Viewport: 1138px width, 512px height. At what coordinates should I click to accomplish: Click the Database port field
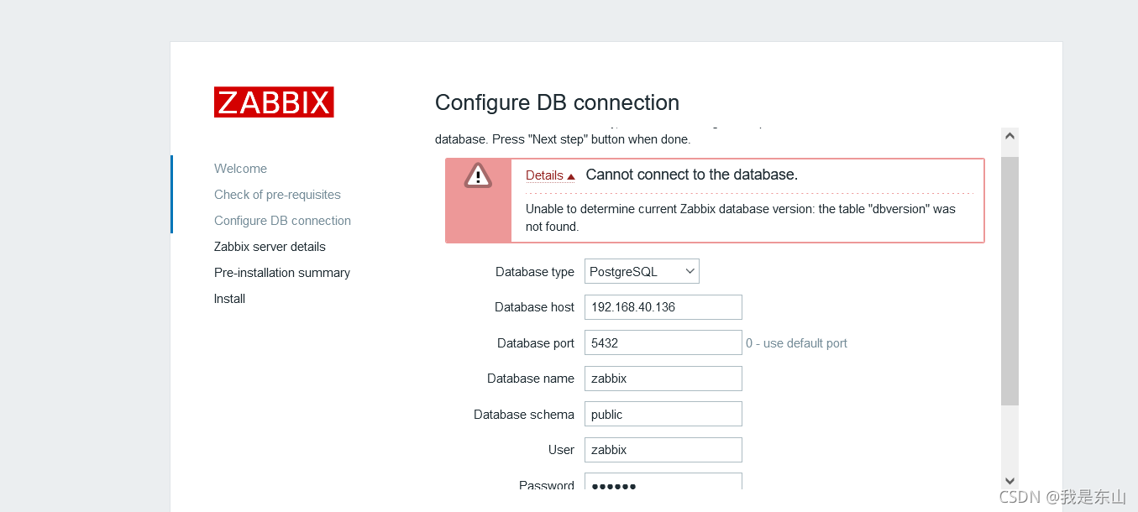click(663, 342)
